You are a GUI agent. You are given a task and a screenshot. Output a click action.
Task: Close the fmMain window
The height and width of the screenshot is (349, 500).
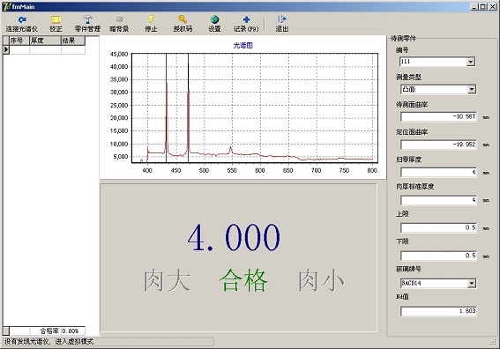tap(492, 7)
